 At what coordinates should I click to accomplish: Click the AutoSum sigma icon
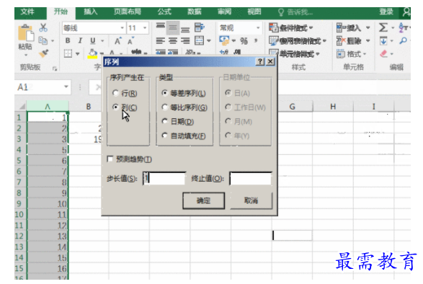[x=383, y=27]
